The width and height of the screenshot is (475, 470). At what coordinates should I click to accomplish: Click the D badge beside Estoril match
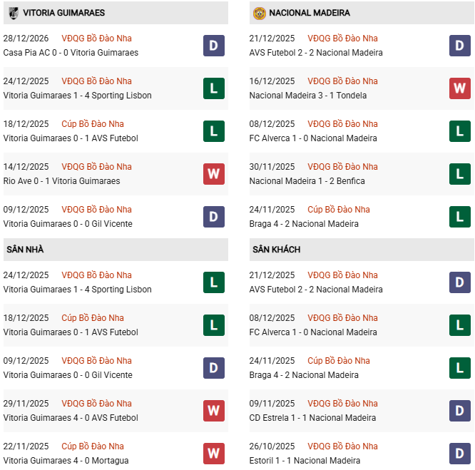(x=460, y=454)
